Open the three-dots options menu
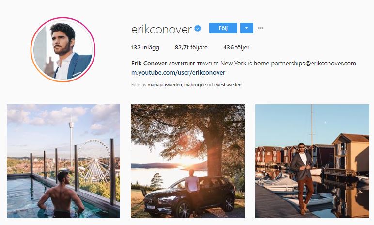Viewport: 374px width, 225px height. click(x=261, y=28)
